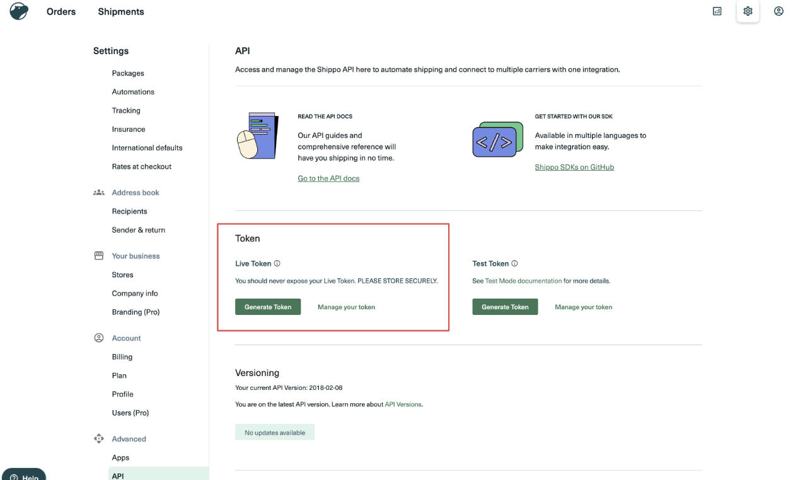Screen dimensions: 793x480
Task: Select Automations in settings sidebar
Action: pos(133,92)
